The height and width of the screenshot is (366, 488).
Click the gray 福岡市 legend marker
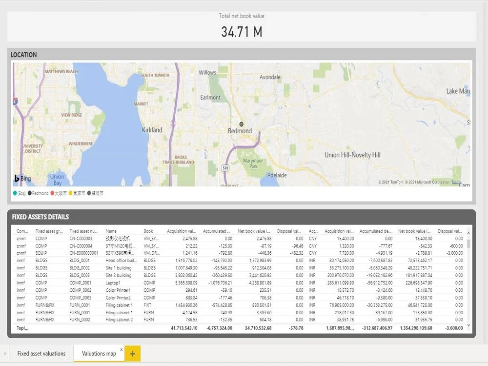point(89,193)
